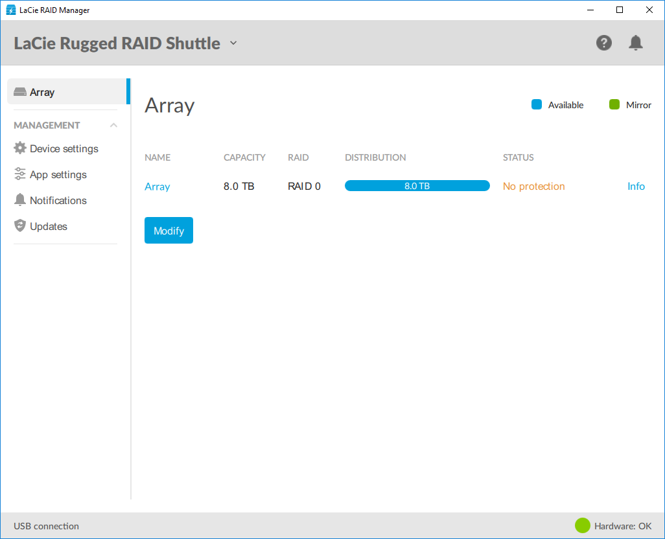This screenshot has height=539, width=665.
Task: Click the USB connection status text
Action: point(46,526)
